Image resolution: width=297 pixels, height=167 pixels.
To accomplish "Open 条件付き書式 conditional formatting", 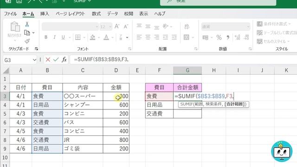I will (274, 24).
